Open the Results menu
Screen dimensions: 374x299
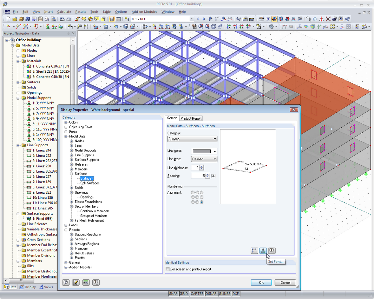point(81,12)
